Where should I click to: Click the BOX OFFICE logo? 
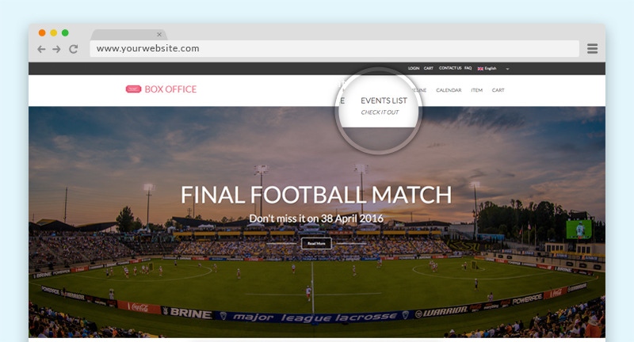[x=161, y=89]
